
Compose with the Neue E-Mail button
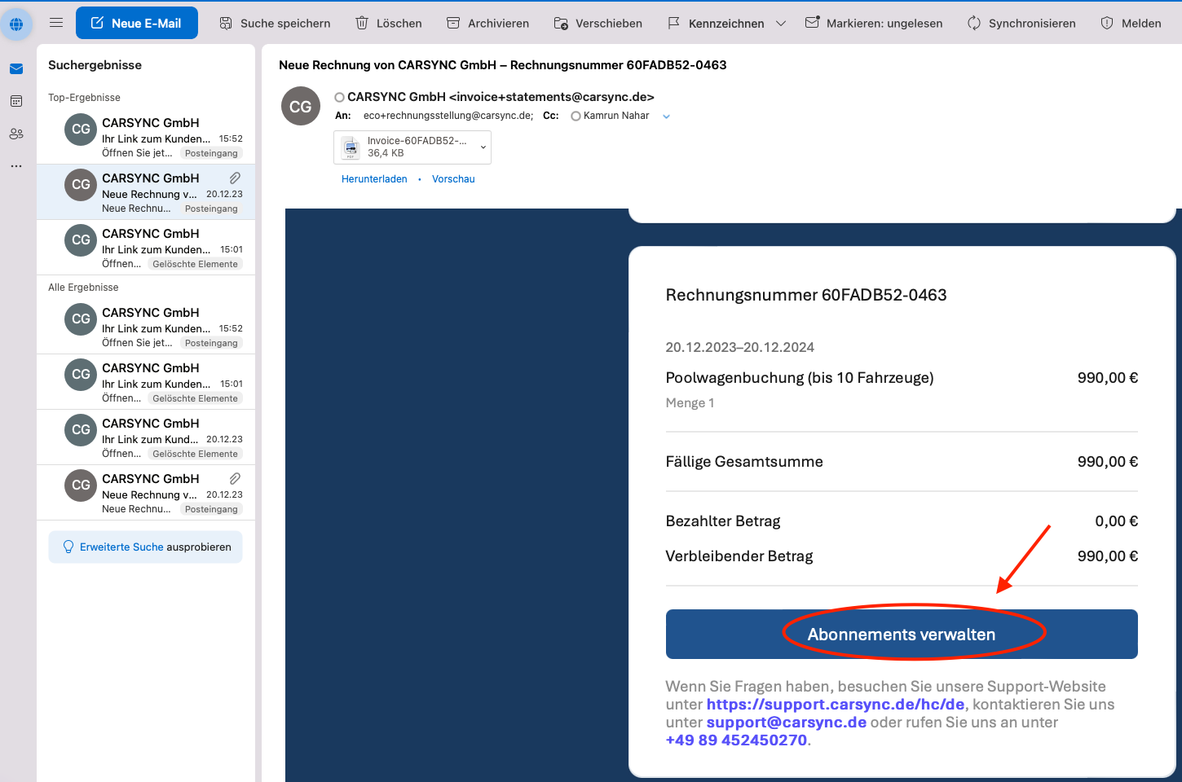pos(137,23)
